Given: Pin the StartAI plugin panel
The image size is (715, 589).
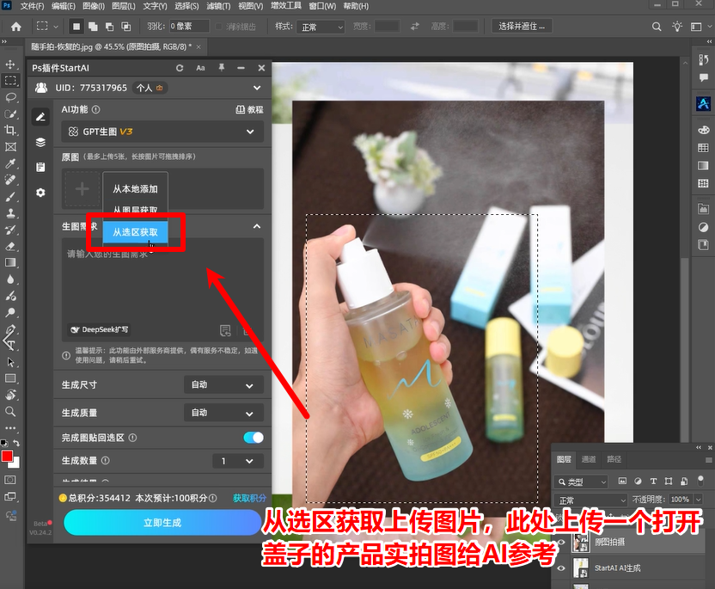Looking at the screenshot, I should (221, 68).
